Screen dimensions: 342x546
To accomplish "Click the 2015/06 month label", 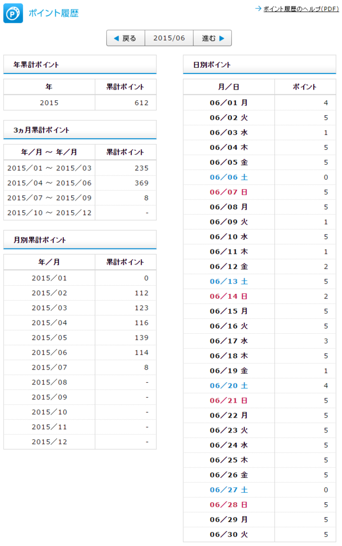I will tap(169, 38).
